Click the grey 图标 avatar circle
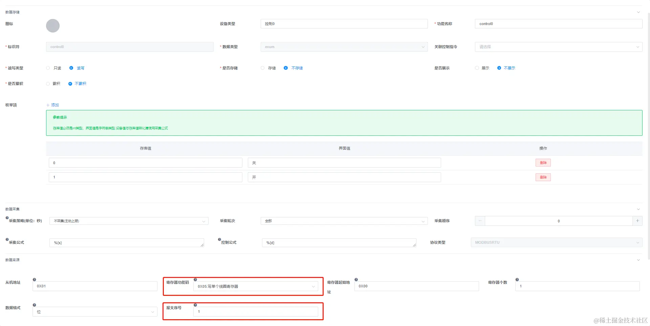The width and height of the screenshot is (650, 326). click(53, 26)
